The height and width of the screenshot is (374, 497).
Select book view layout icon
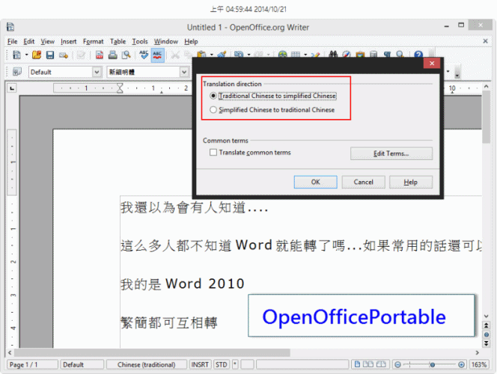pos(381,364)
